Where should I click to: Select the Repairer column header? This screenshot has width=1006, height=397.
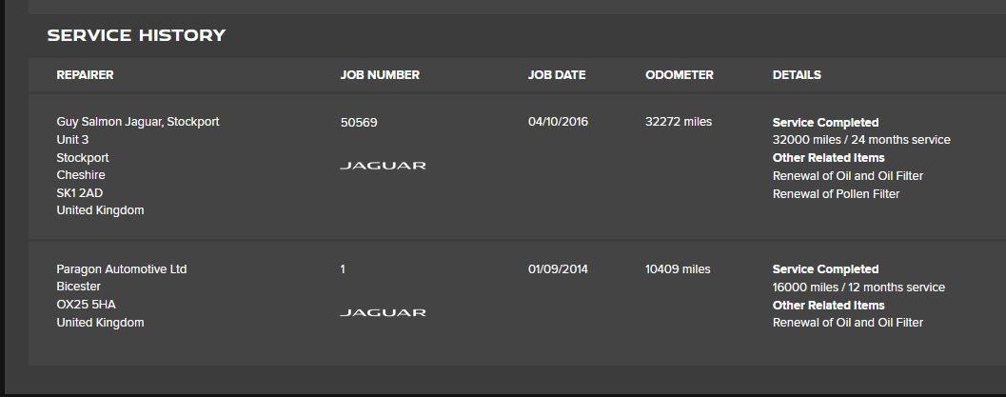pyautogui.click(x=85, y=75)
